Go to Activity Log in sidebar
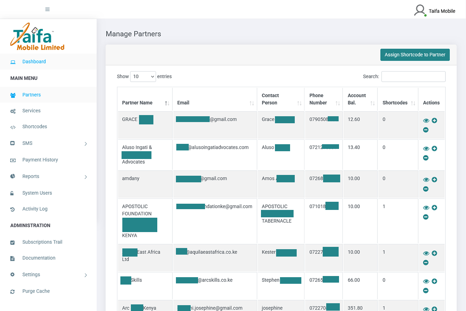 [x=35, y=209]
